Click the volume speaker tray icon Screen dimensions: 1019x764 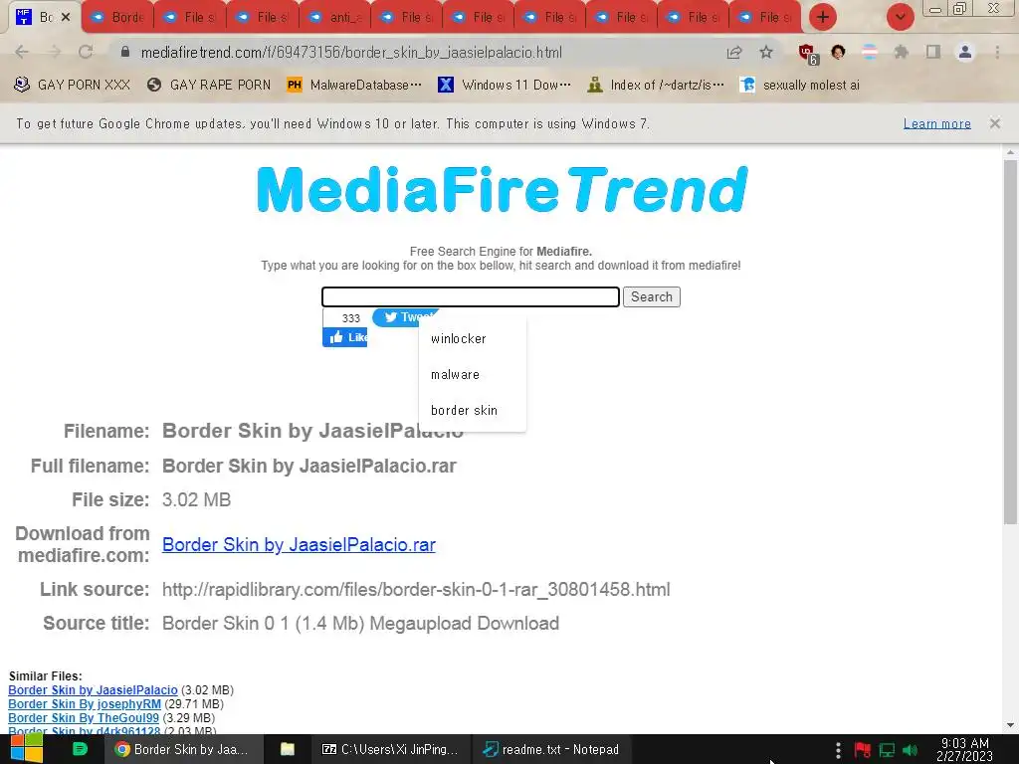910,750
